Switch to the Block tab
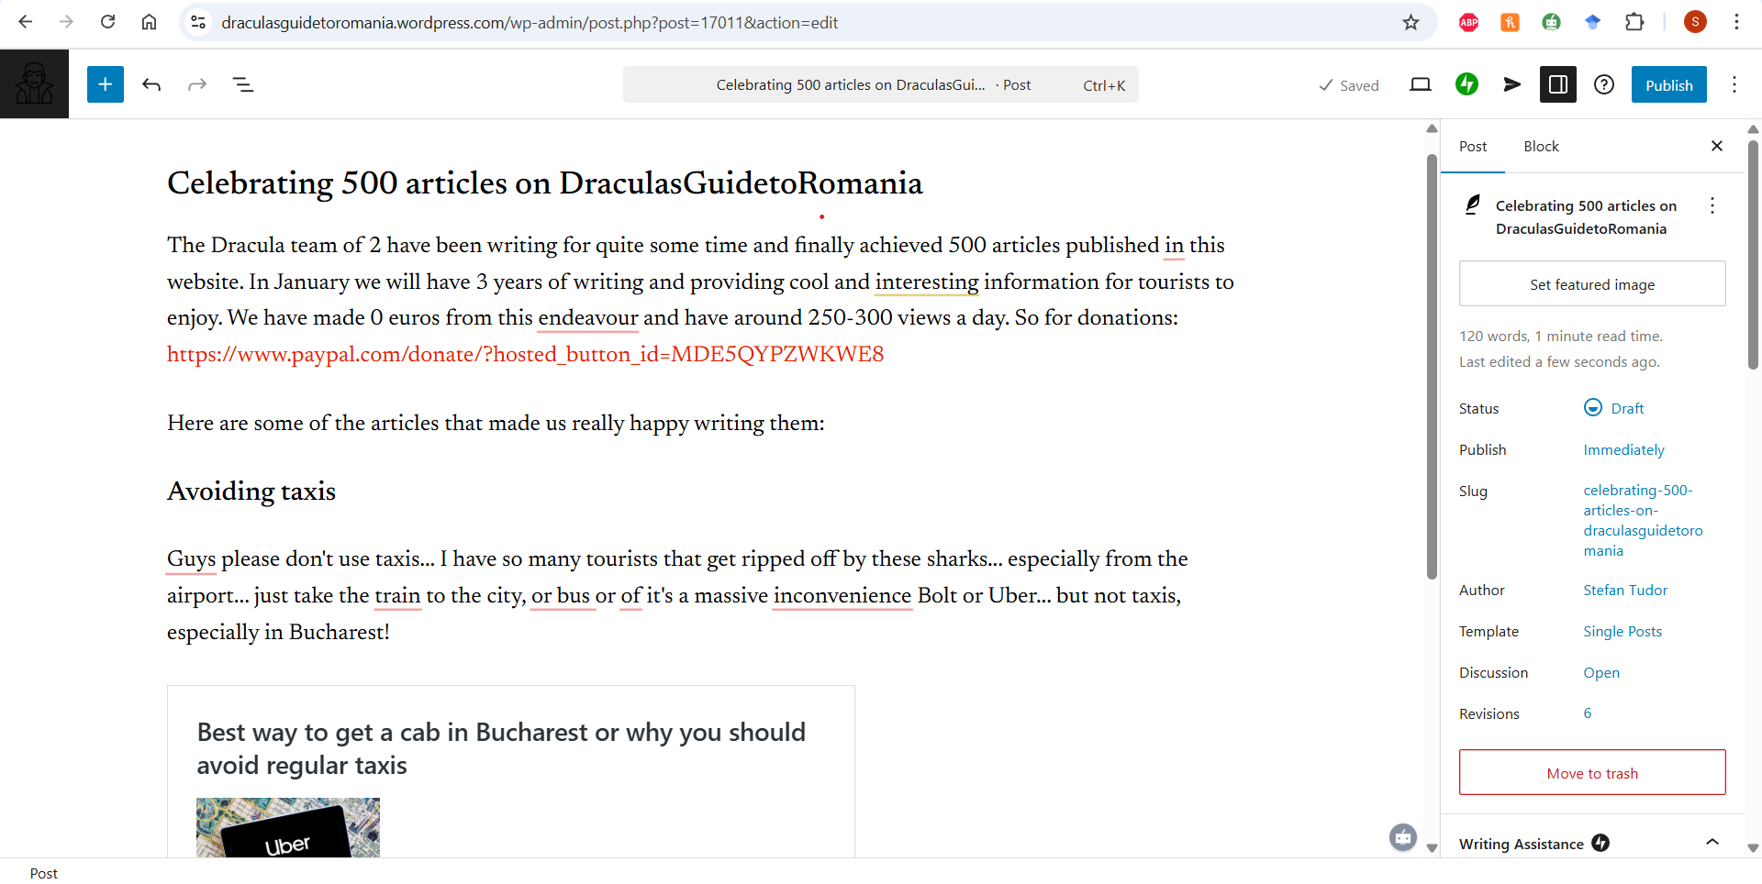The width and height of the screenshot is (1762, 884). [1541, 146]
